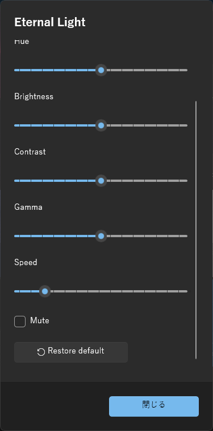213x431 pixels.
Task: Click the blue filled part of Brightness track
Action: 55,125
